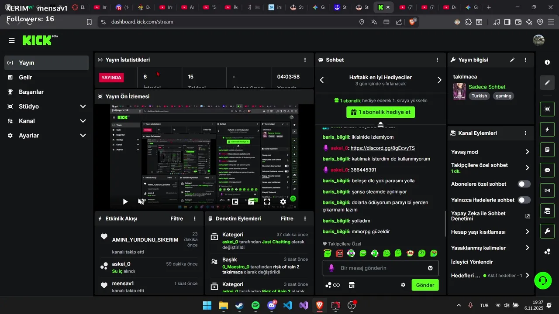Go to Yayın in left sidebar
This screenshot has width=559, height=314.
tap(47, 63)
